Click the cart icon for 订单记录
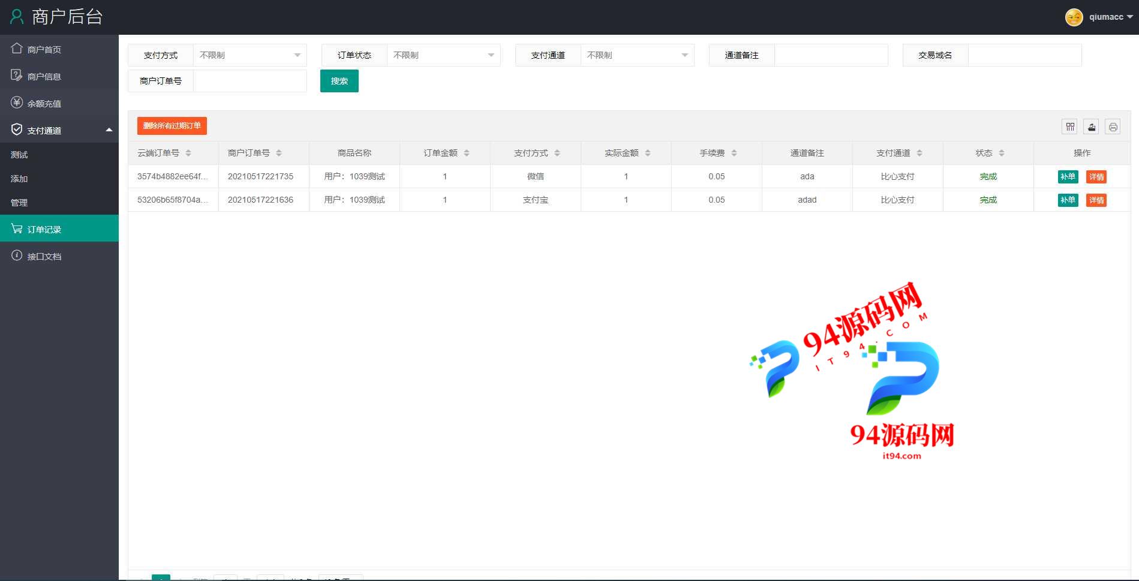The width and height of the screenshot is (1139, 581). point(17,228)
